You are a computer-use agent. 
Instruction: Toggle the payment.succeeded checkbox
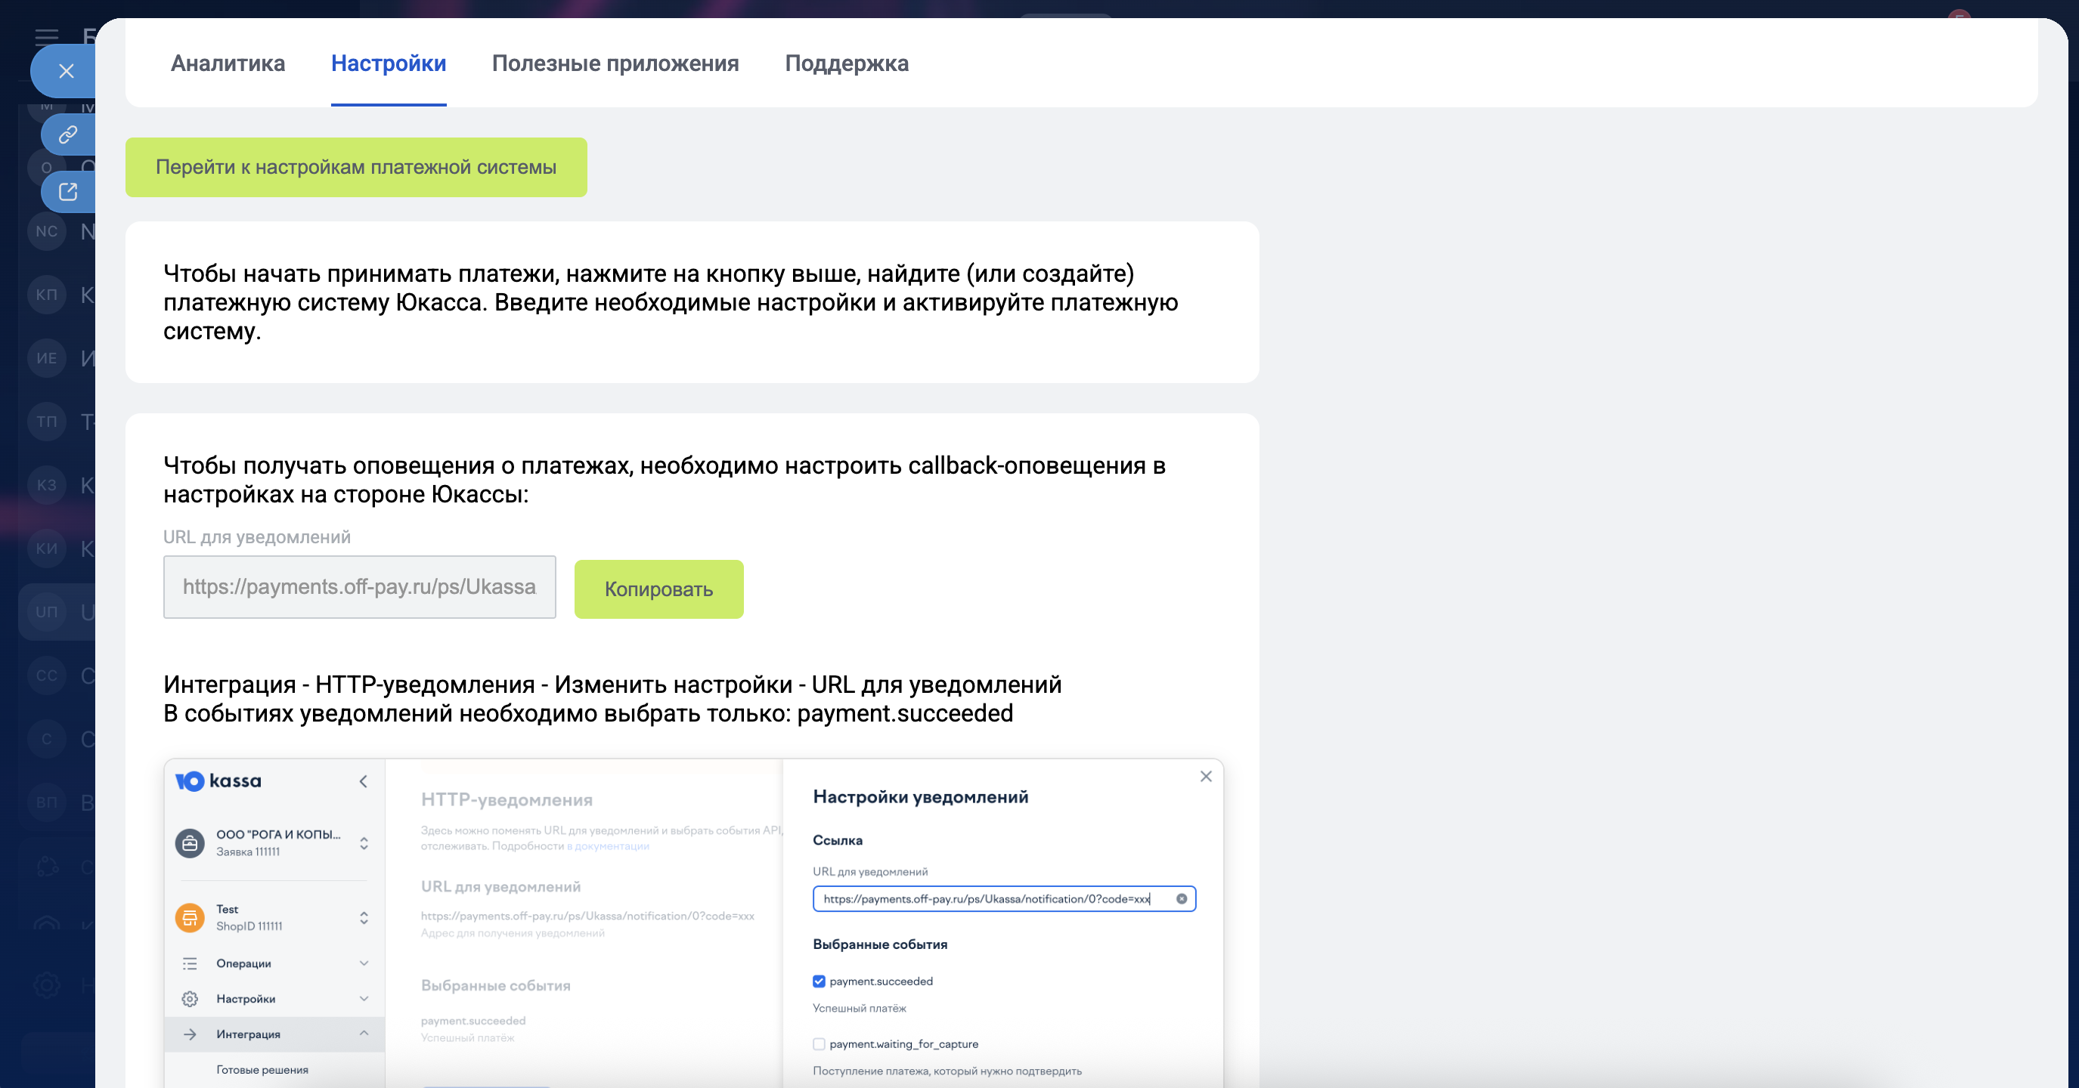pos(820,981)
